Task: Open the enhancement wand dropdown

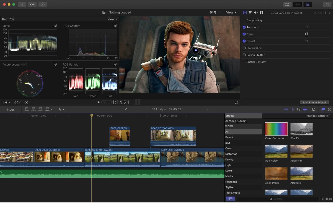Action: (17, 102)
